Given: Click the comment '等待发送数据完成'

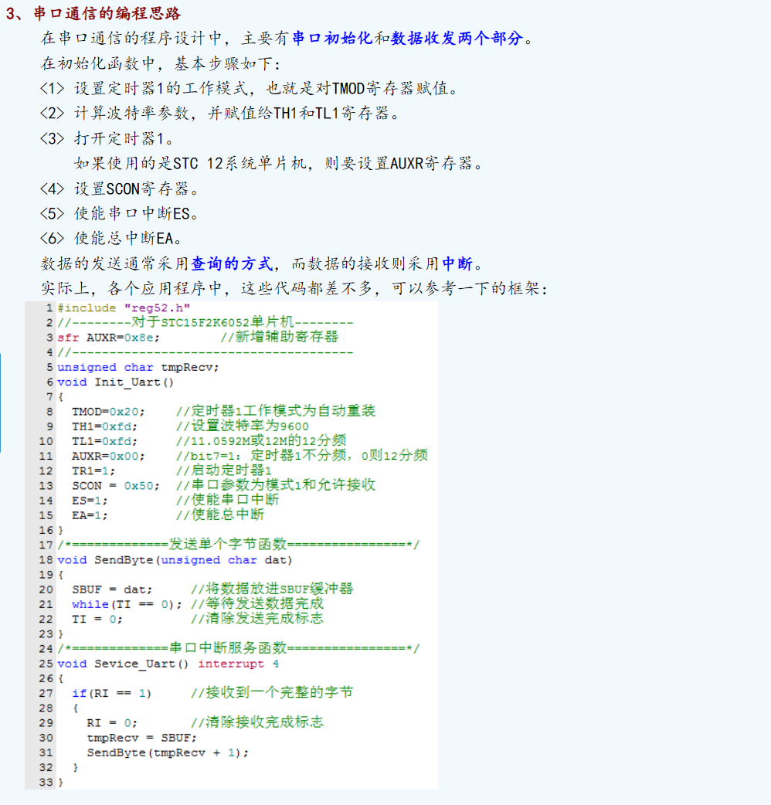Looking at the screenshot, I should coord(257,604).
